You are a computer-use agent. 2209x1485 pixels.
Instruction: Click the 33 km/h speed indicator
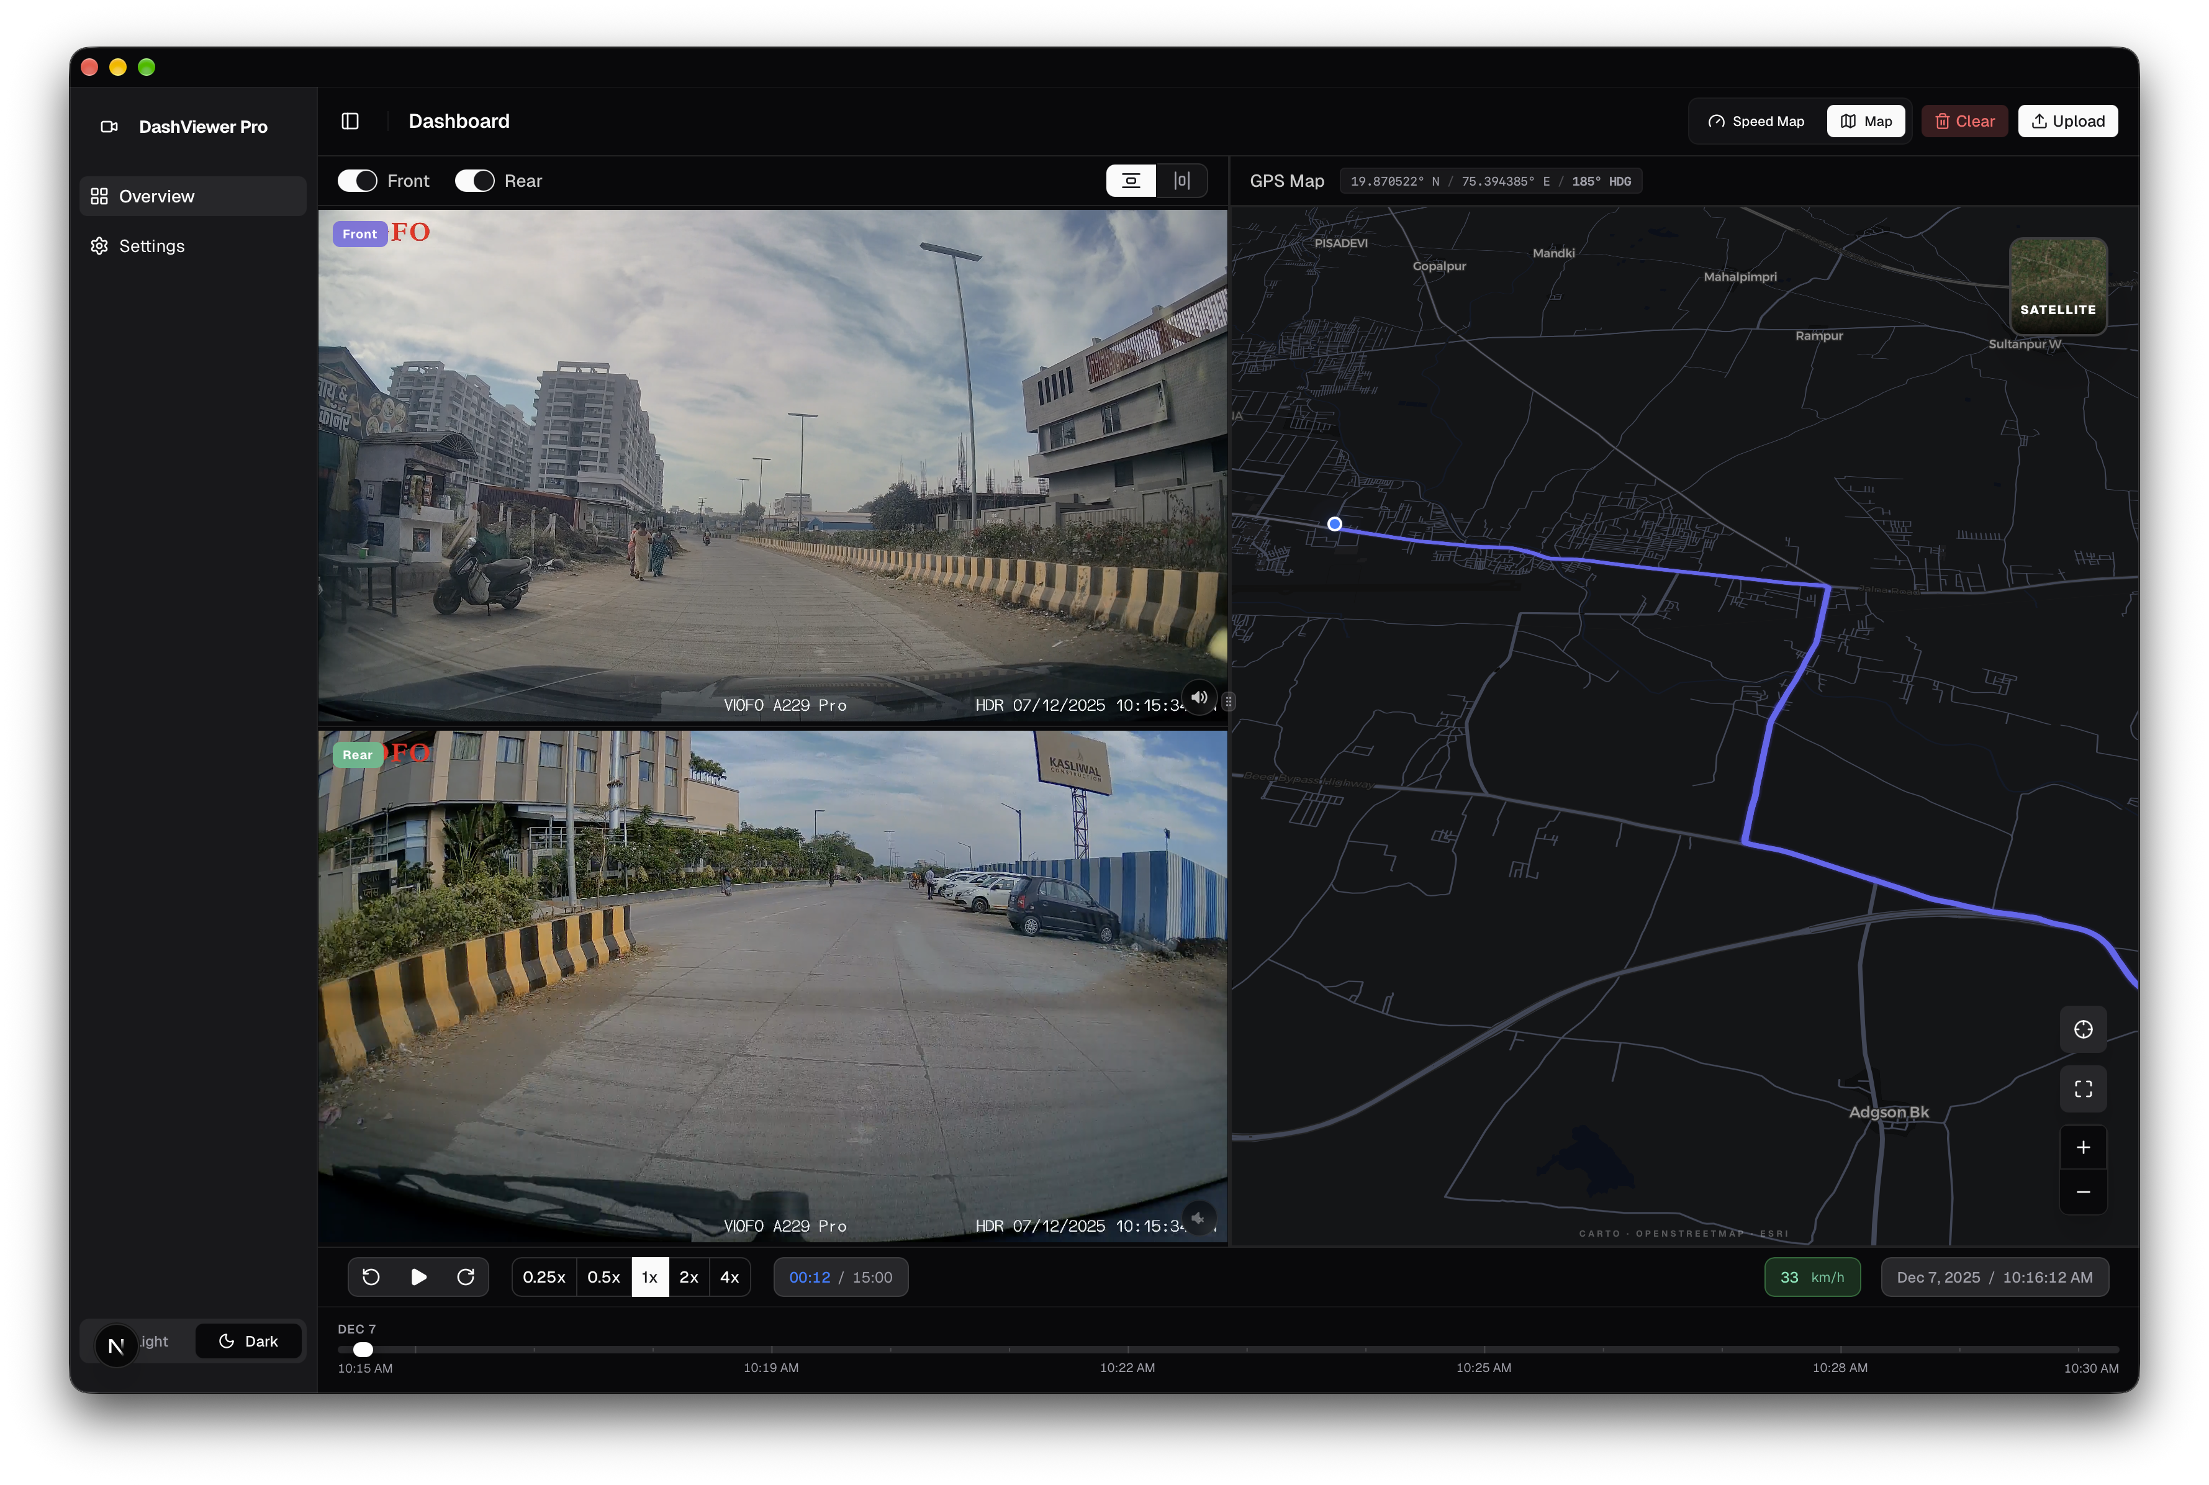click(x=1811, y=1278)
